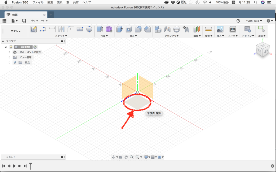Open the メイク dropdown menu
Image resolution: width=276 pixels, height=172 pixels.
coord(233,36)
